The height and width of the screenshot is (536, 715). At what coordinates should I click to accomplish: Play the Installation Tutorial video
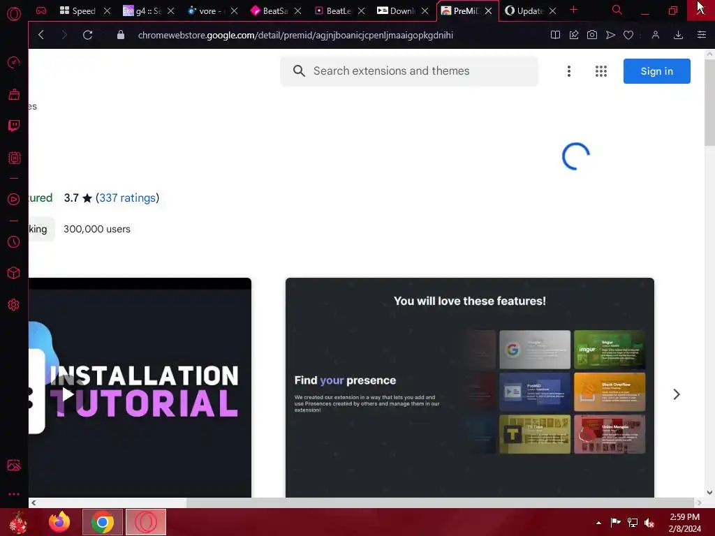coord(68,394)
